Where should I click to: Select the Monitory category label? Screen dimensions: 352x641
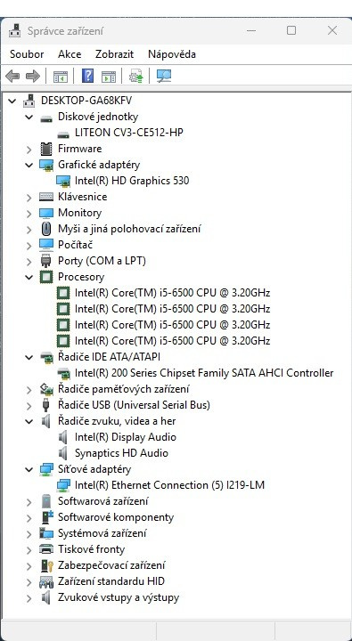pos(80,213)
